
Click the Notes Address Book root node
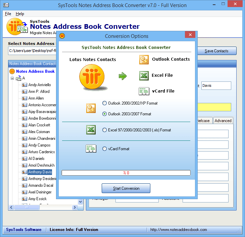(36, 71)
